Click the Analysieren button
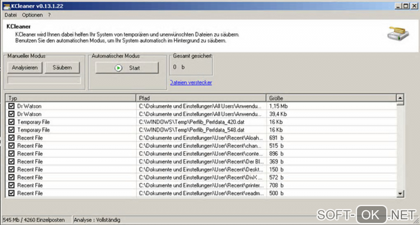The image size is (420, 225). coord(25,68)
